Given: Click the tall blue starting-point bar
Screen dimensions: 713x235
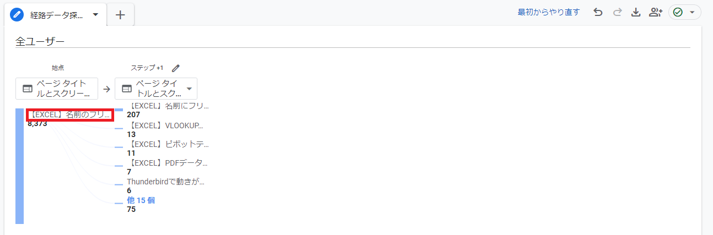Looking at the screenshot, I should point(20,166).
